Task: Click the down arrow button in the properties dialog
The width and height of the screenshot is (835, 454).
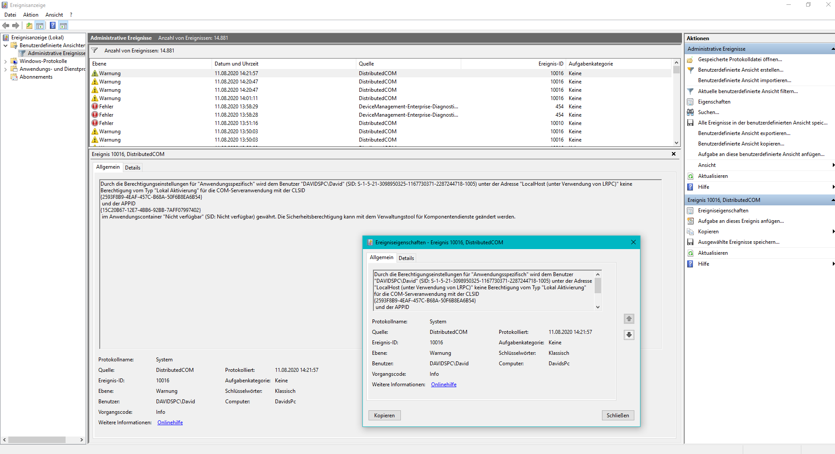Action: [x=629, y=335]
